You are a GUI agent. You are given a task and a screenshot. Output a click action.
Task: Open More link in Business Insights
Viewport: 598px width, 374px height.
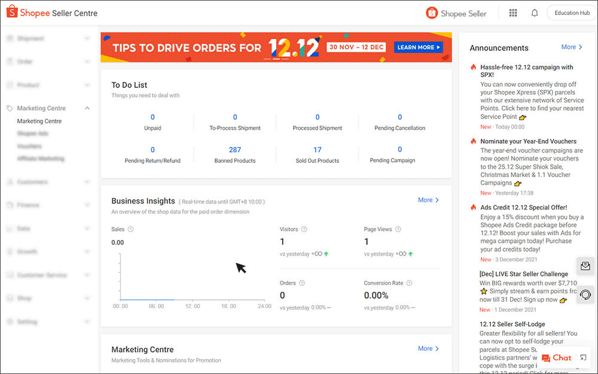point(428,200)
